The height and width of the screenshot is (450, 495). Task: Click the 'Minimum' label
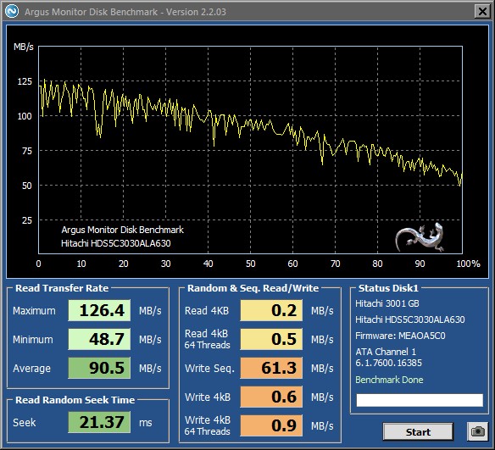(33, 340)
